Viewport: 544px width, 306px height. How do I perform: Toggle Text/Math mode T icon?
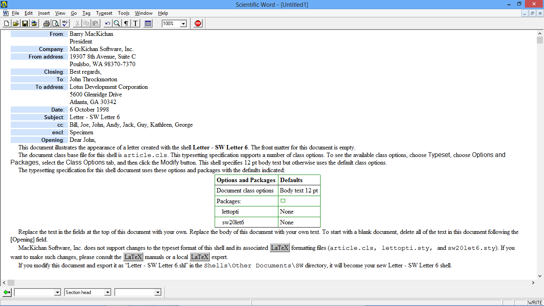[x=135, y=24]
